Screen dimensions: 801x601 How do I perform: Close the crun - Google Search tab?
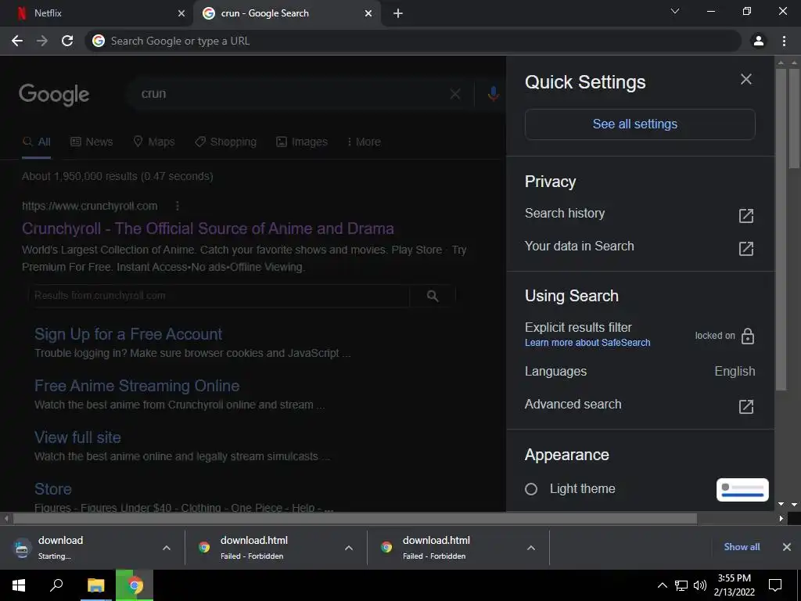click(x=368, y=13)
